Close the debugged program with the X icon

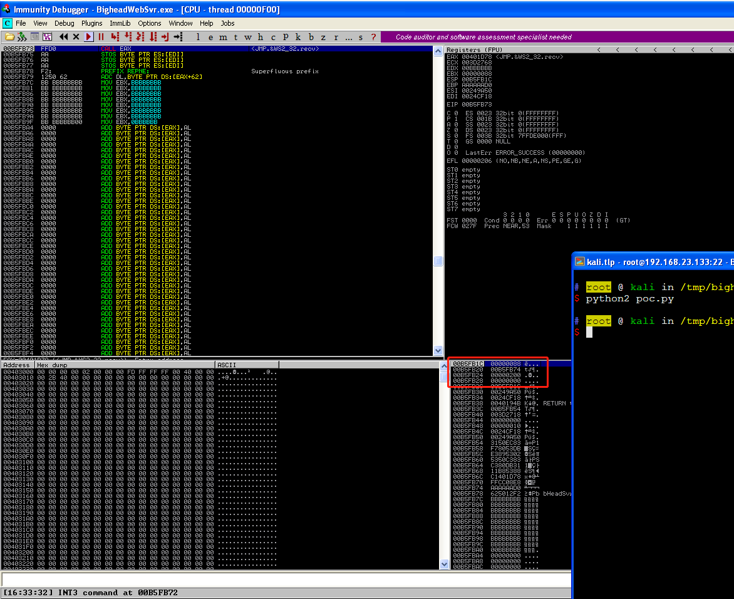pos(76,37)
